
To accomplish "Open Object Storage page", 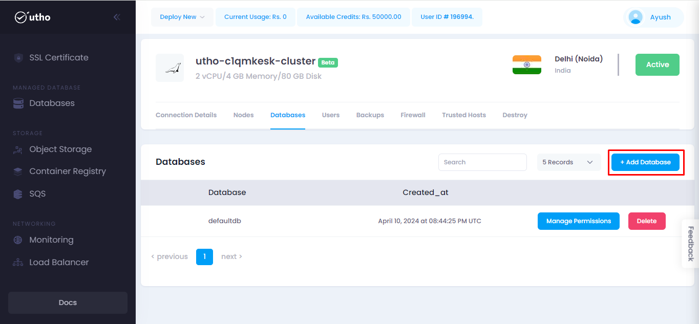I will click(60, 149).
